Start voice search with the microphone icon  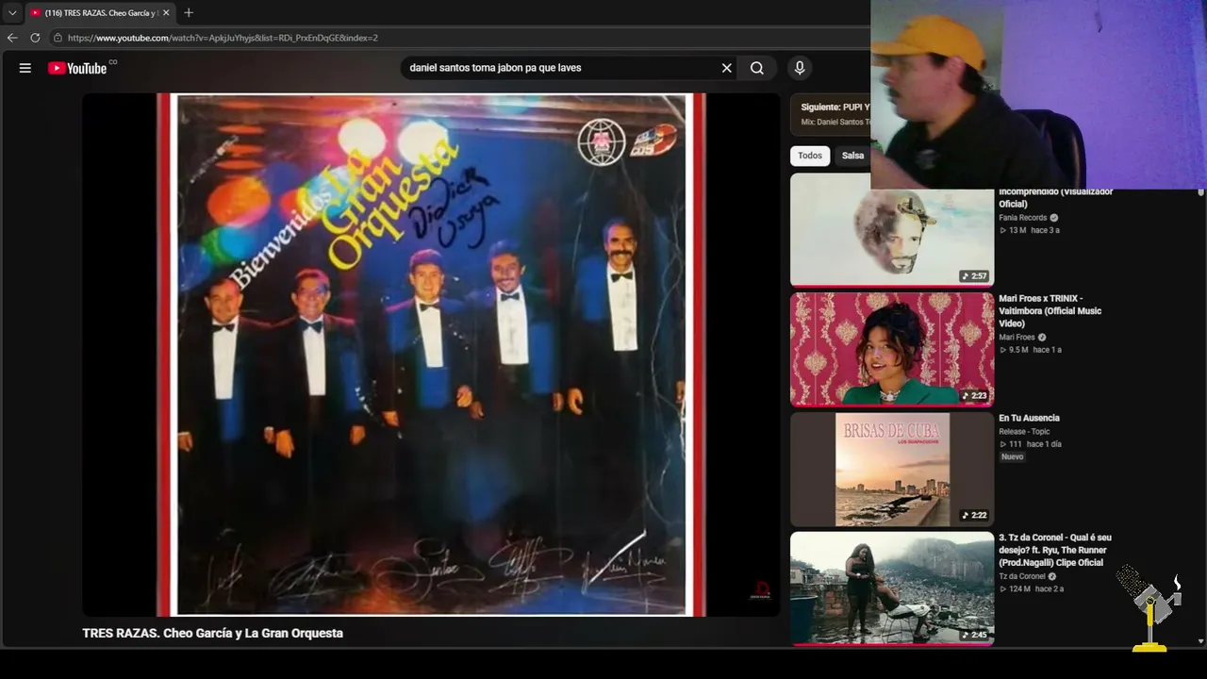click(x=800, y=68)
